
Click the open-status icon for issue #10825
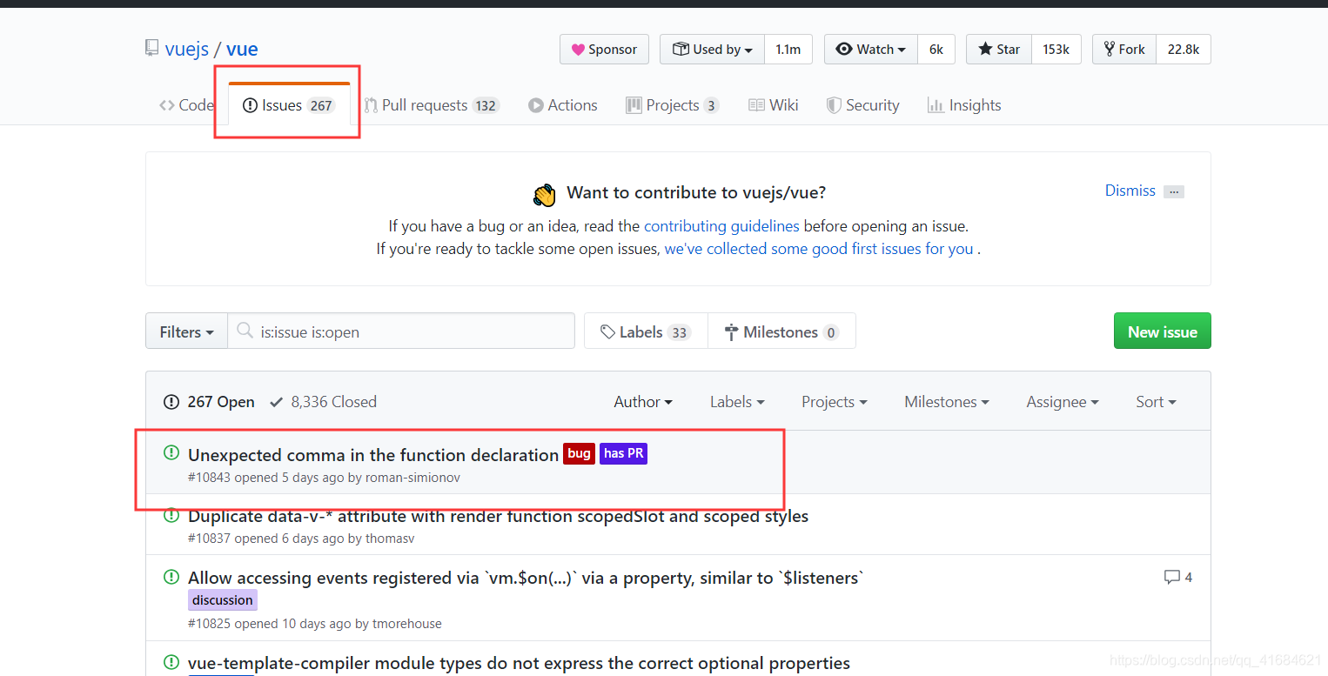[x=171, y=576]
